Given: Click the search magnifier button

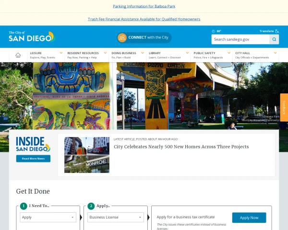Looking at the screenshot, I should [x=274, y=39].
